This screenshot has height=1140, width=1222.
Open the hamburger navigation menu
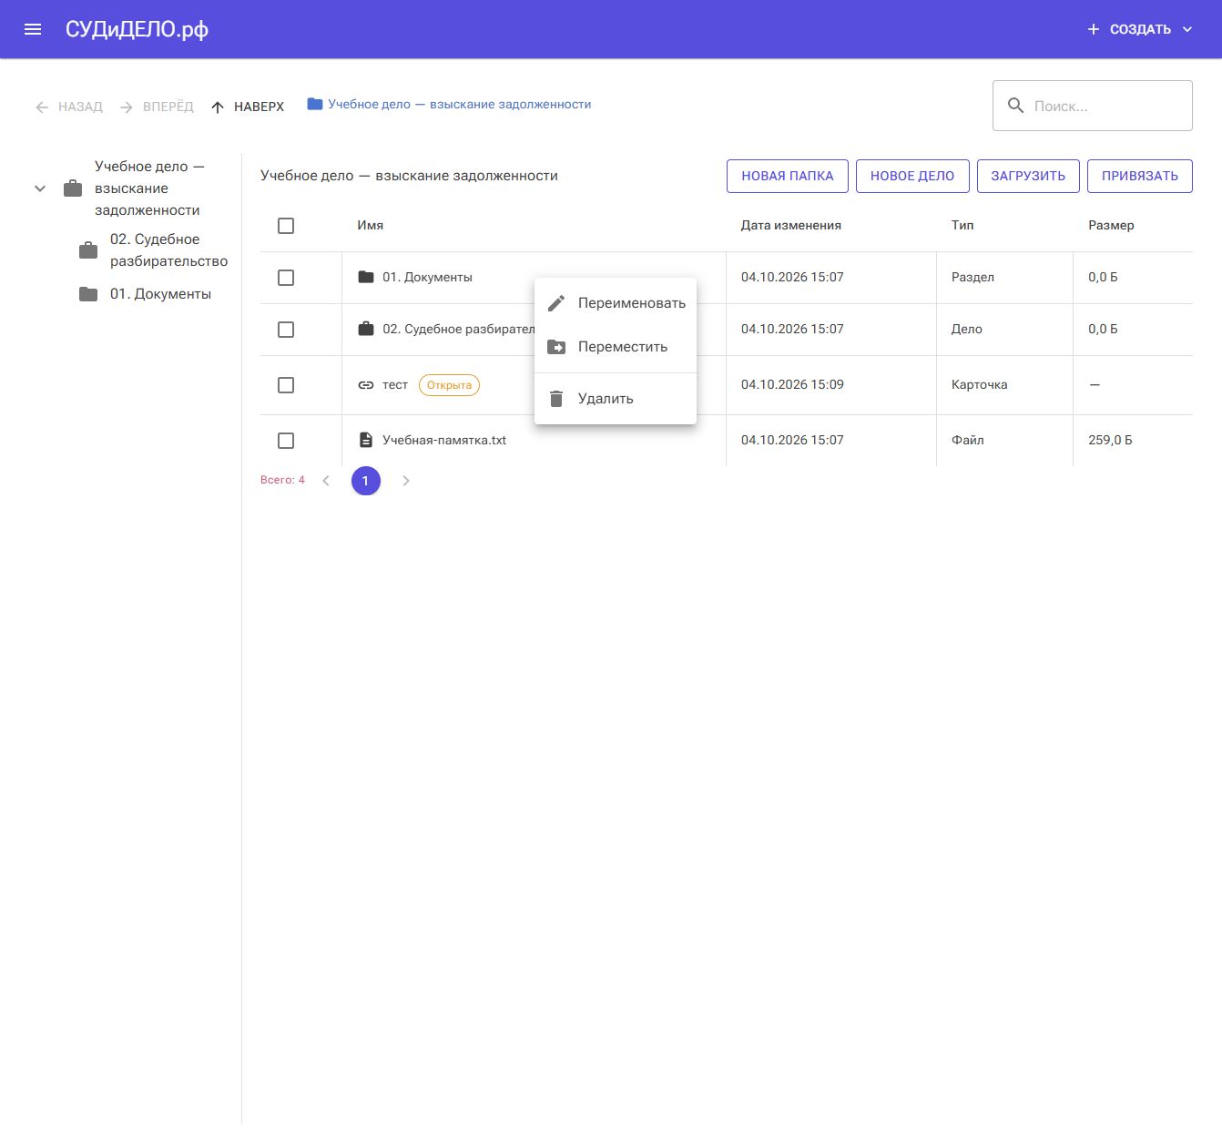click(x=33, y=29)
